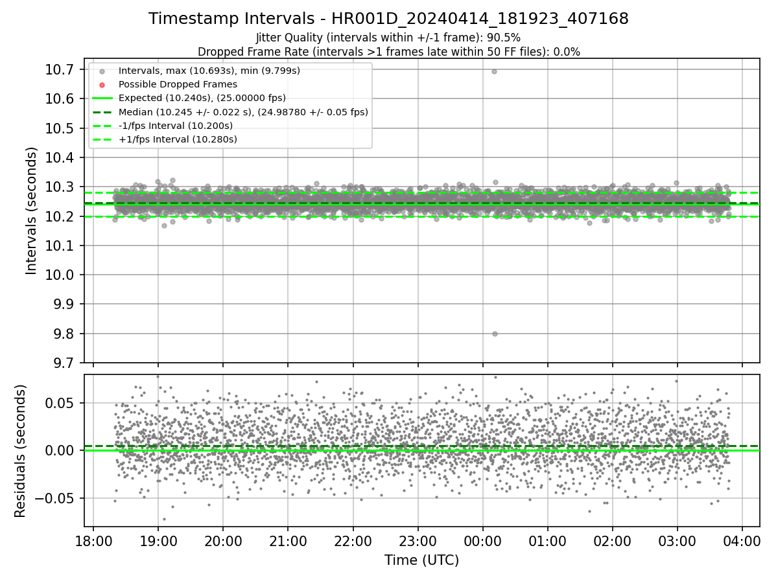Click the Median (10.245 +/- 0.022 s) legend entry
The height and width of the screenshot is (583, 778).
pos(243,112)
